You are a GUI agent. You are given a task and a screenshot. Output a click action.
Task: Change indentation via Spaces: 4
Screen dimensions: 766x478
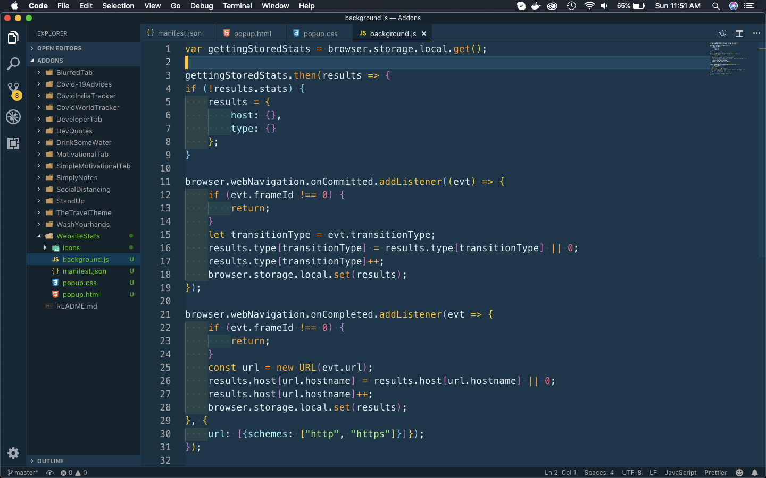click(x=599, y=473)
